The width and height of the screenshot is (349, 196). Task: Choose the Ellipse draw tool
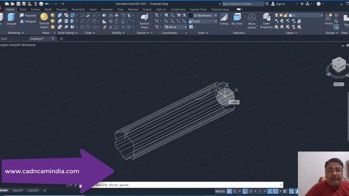tap(94, 27)
